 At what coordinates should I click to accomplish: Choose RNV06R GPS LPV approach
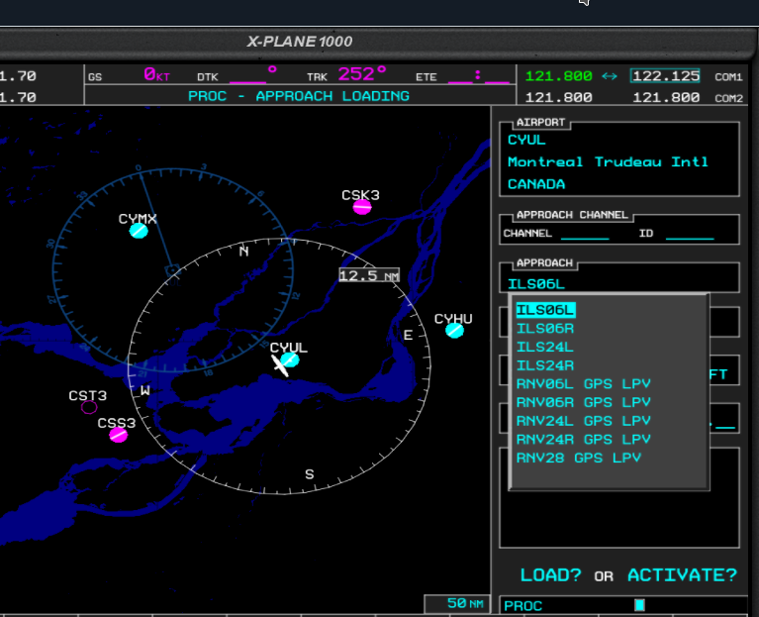[x=583, y=402]
